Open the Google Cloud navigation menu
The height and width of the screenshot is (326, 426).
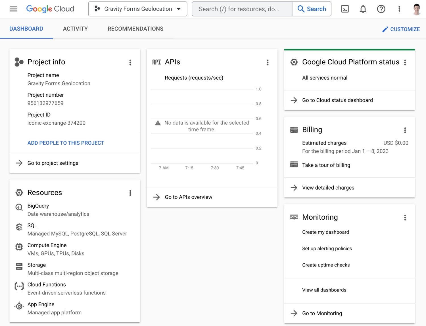pos(13,9)
